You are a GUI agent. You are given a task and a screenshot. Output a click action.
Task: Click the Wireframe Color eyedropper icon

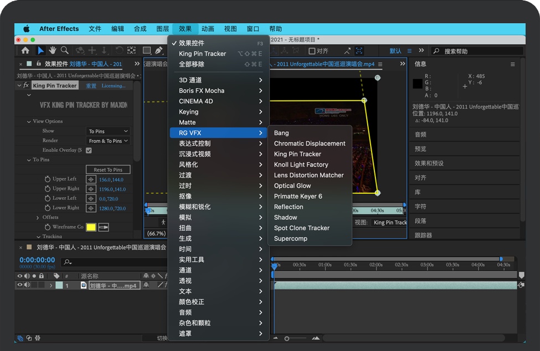click(x=104, y=227)
